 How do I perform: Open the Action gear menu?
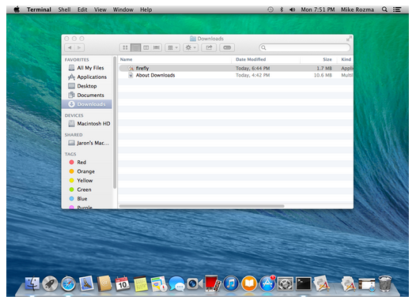(x=191, y=47)
